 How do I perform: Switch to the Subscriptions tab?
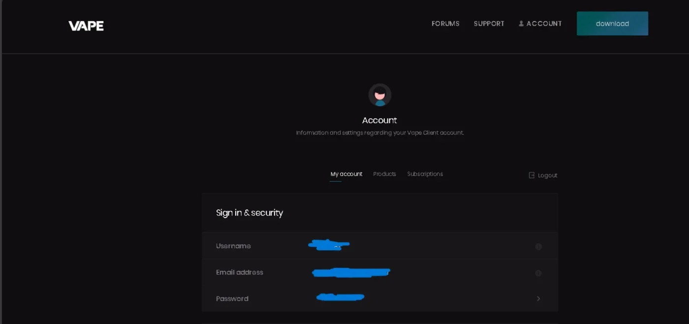tap(425, 174)
